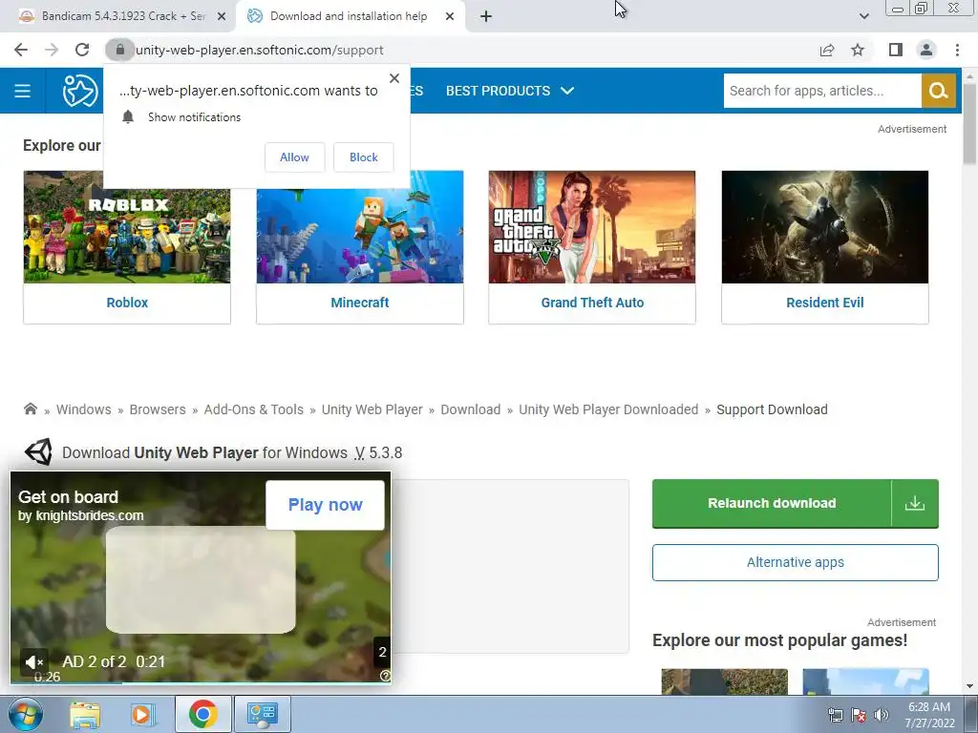
Task: Open the Resident Evil thumbnail
Action: pos(824,227)
